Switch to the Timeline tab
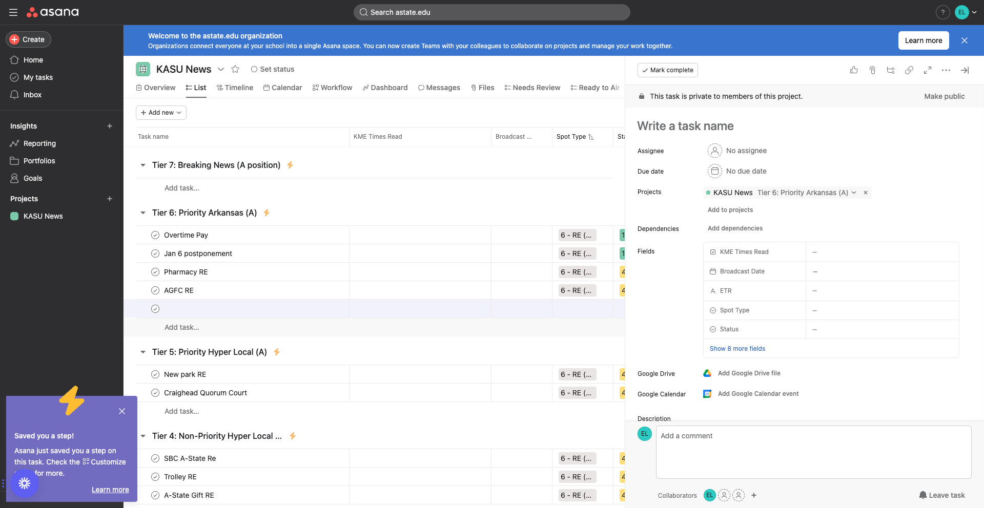 [235, 88]
